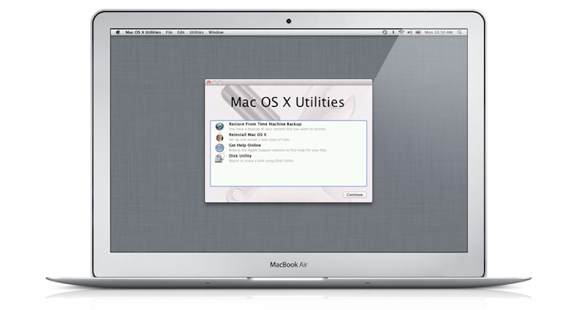Click 'Repair or erase a disk' description
This screenshot has height=310, width=576.
[x=261, y=161]
